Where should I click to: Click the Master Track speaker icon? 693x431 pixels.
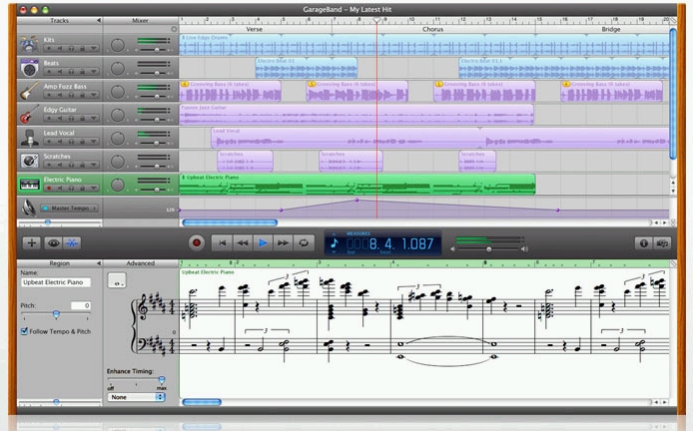[28, 208]
